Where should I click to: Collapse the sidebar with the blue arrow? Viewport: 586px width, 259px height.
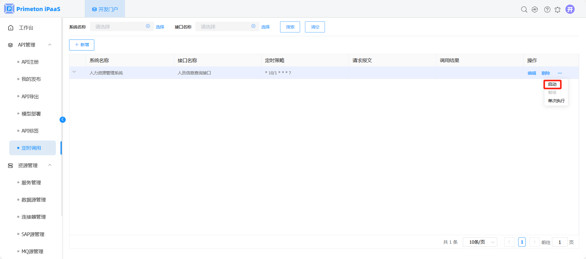[63, 120]
